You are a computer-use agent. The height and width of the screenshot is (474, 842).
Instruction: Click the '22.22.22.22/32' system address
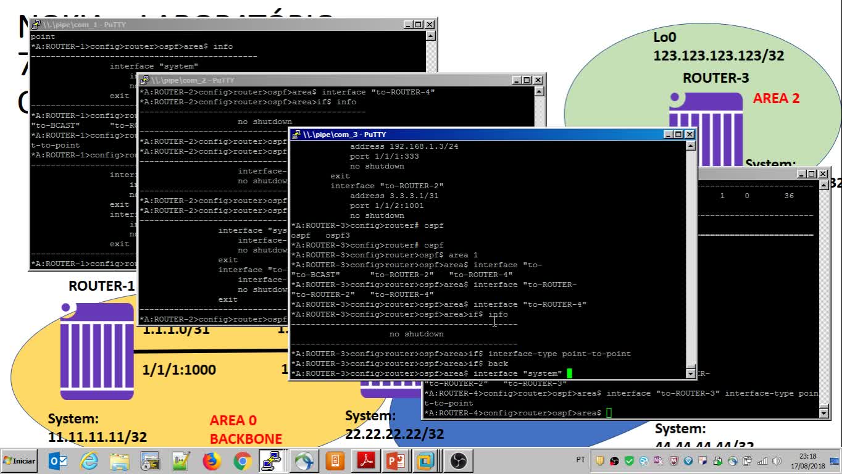[x=394, y=434]
